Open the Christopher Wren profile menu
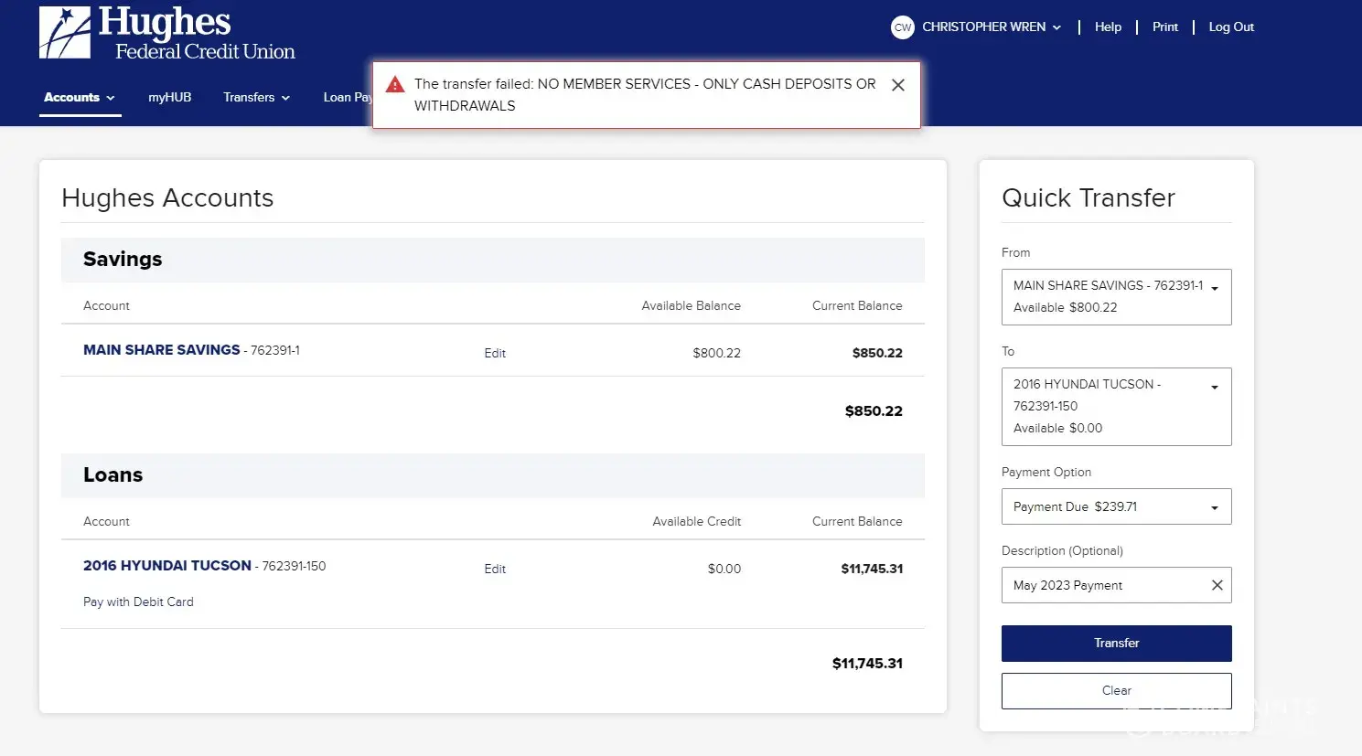Viewport: 1362px width, 756px height. click(x=991, y=27)
